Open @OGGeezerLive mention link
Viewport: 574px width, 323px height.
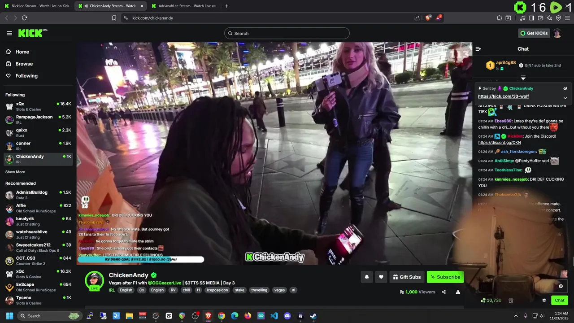(165, 283)
